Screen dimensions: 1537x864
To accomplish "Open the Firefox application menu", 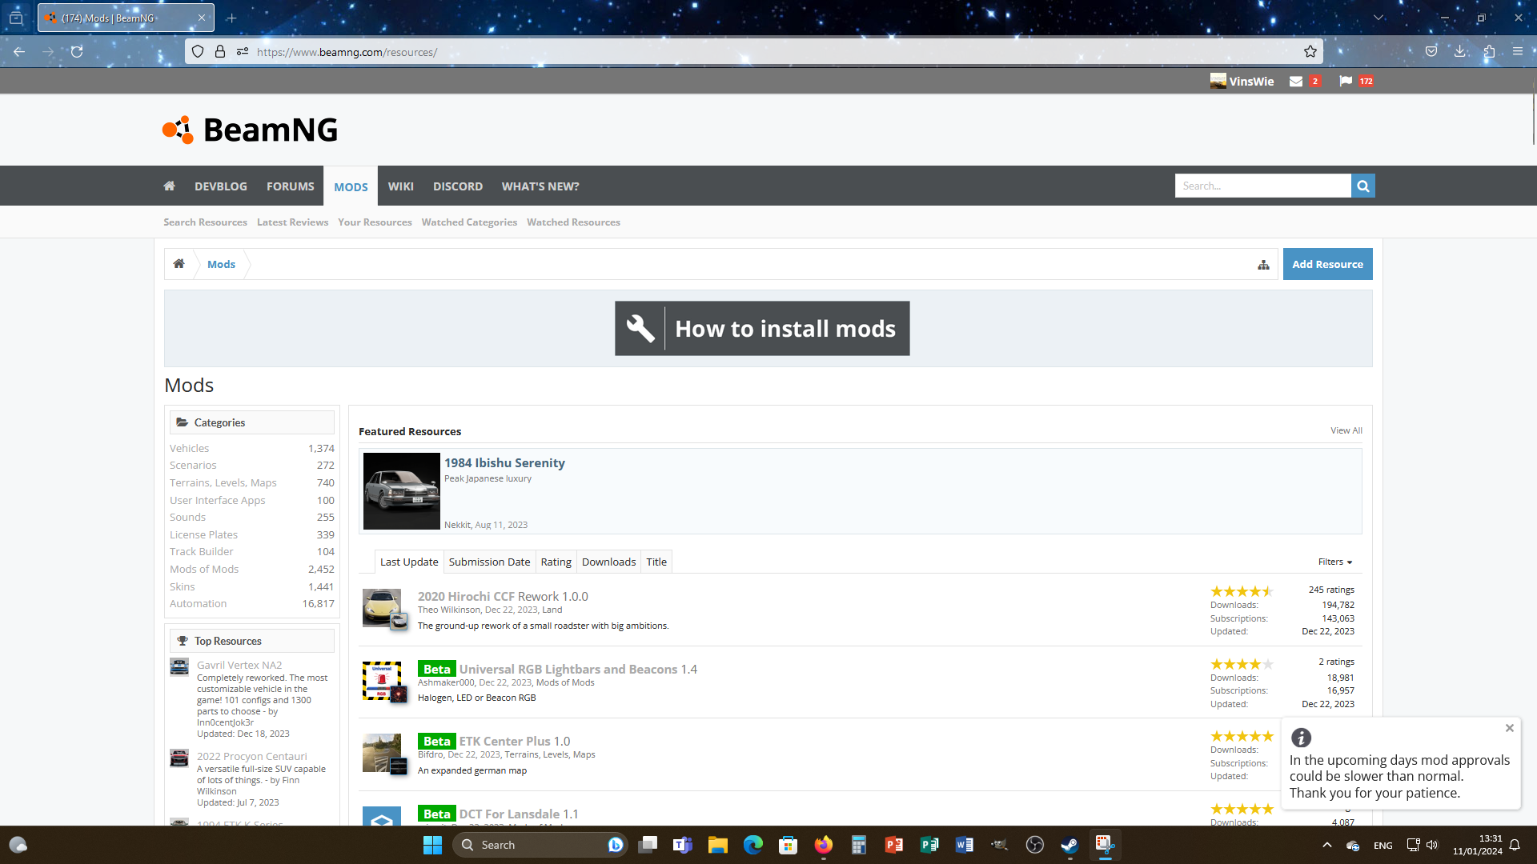I will tap(1518, 51).
